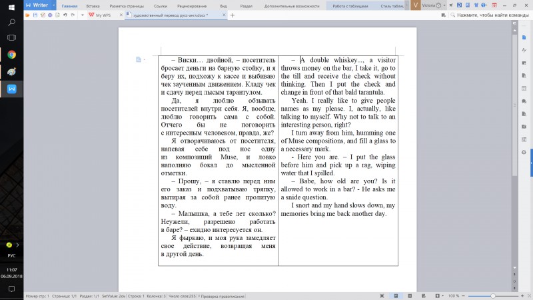Screen dimensions: 533x300
Task: Select the Ссылки ribbon tab
Action: tap(161, 6)
